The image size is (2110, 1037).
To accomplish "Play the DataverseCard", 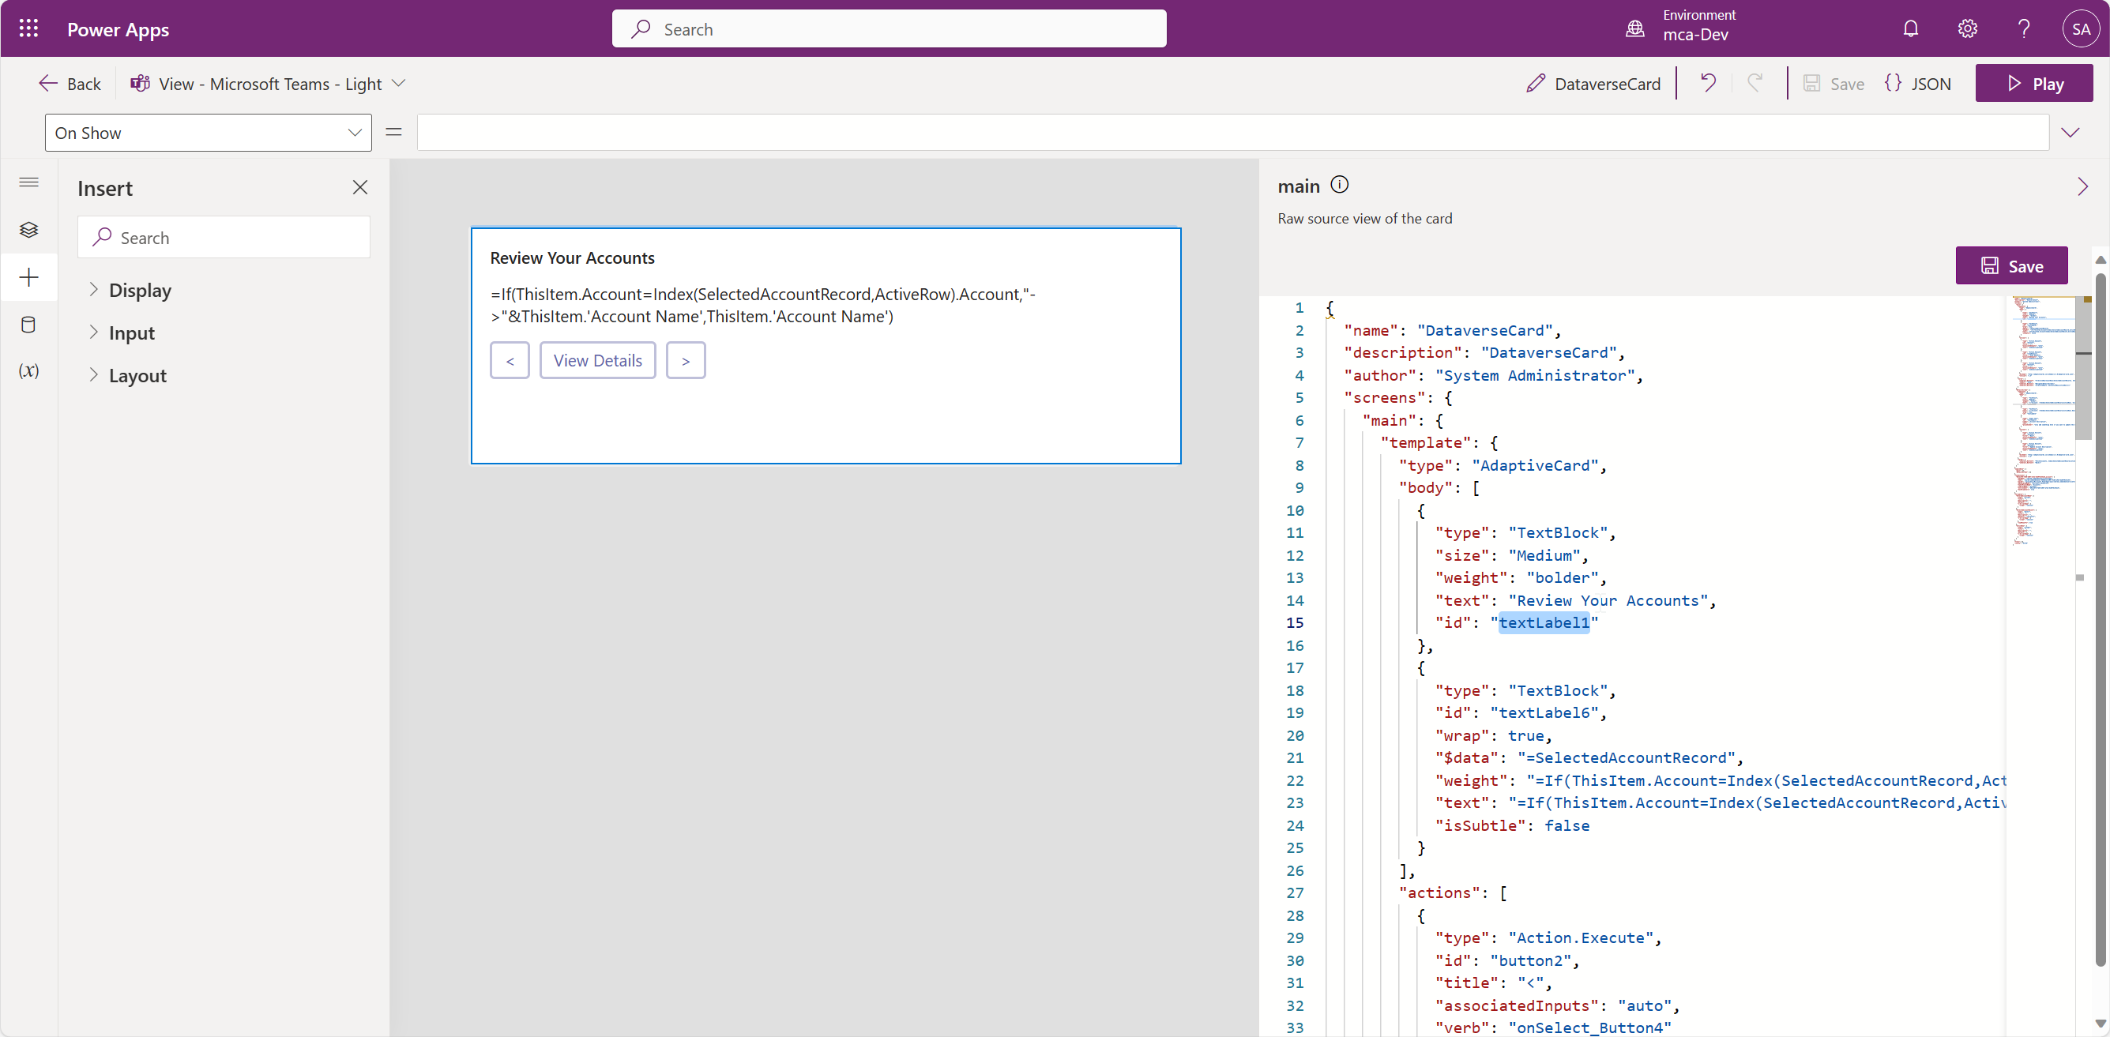I will tap(2035, 83).
